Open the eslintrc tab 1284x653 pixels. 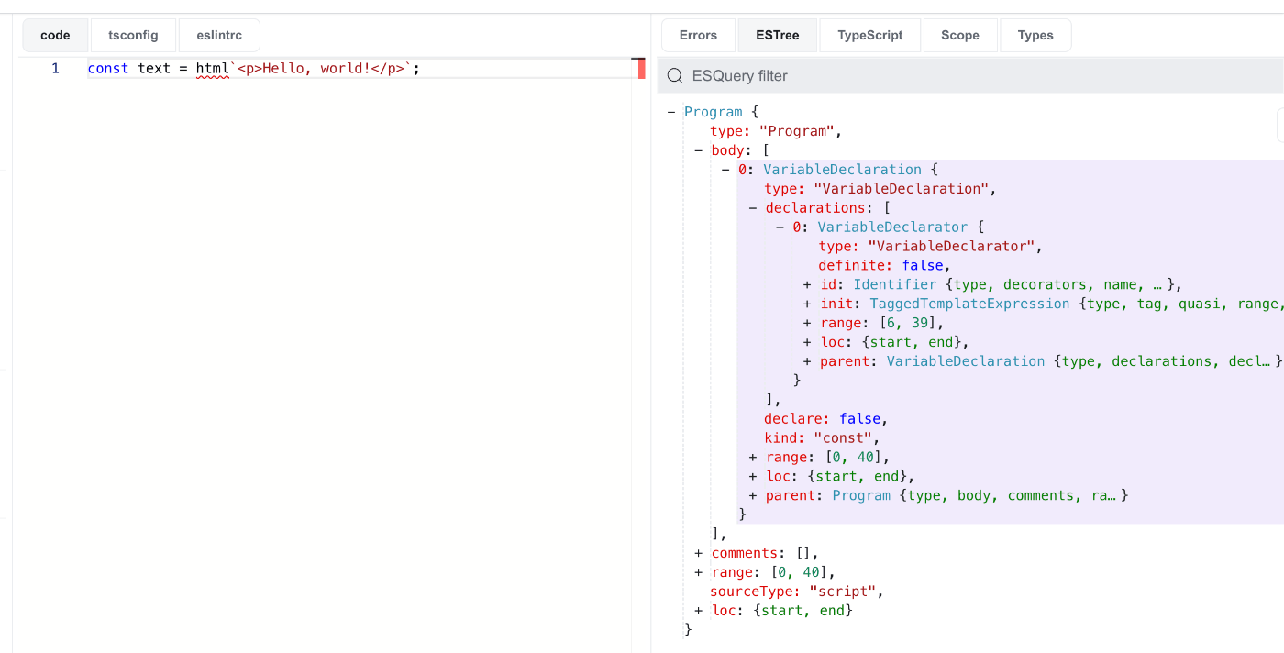point(219,35)
